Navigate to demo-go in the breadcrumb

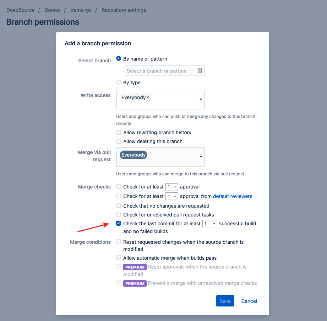pyautogui.click(x=81, y=10)
